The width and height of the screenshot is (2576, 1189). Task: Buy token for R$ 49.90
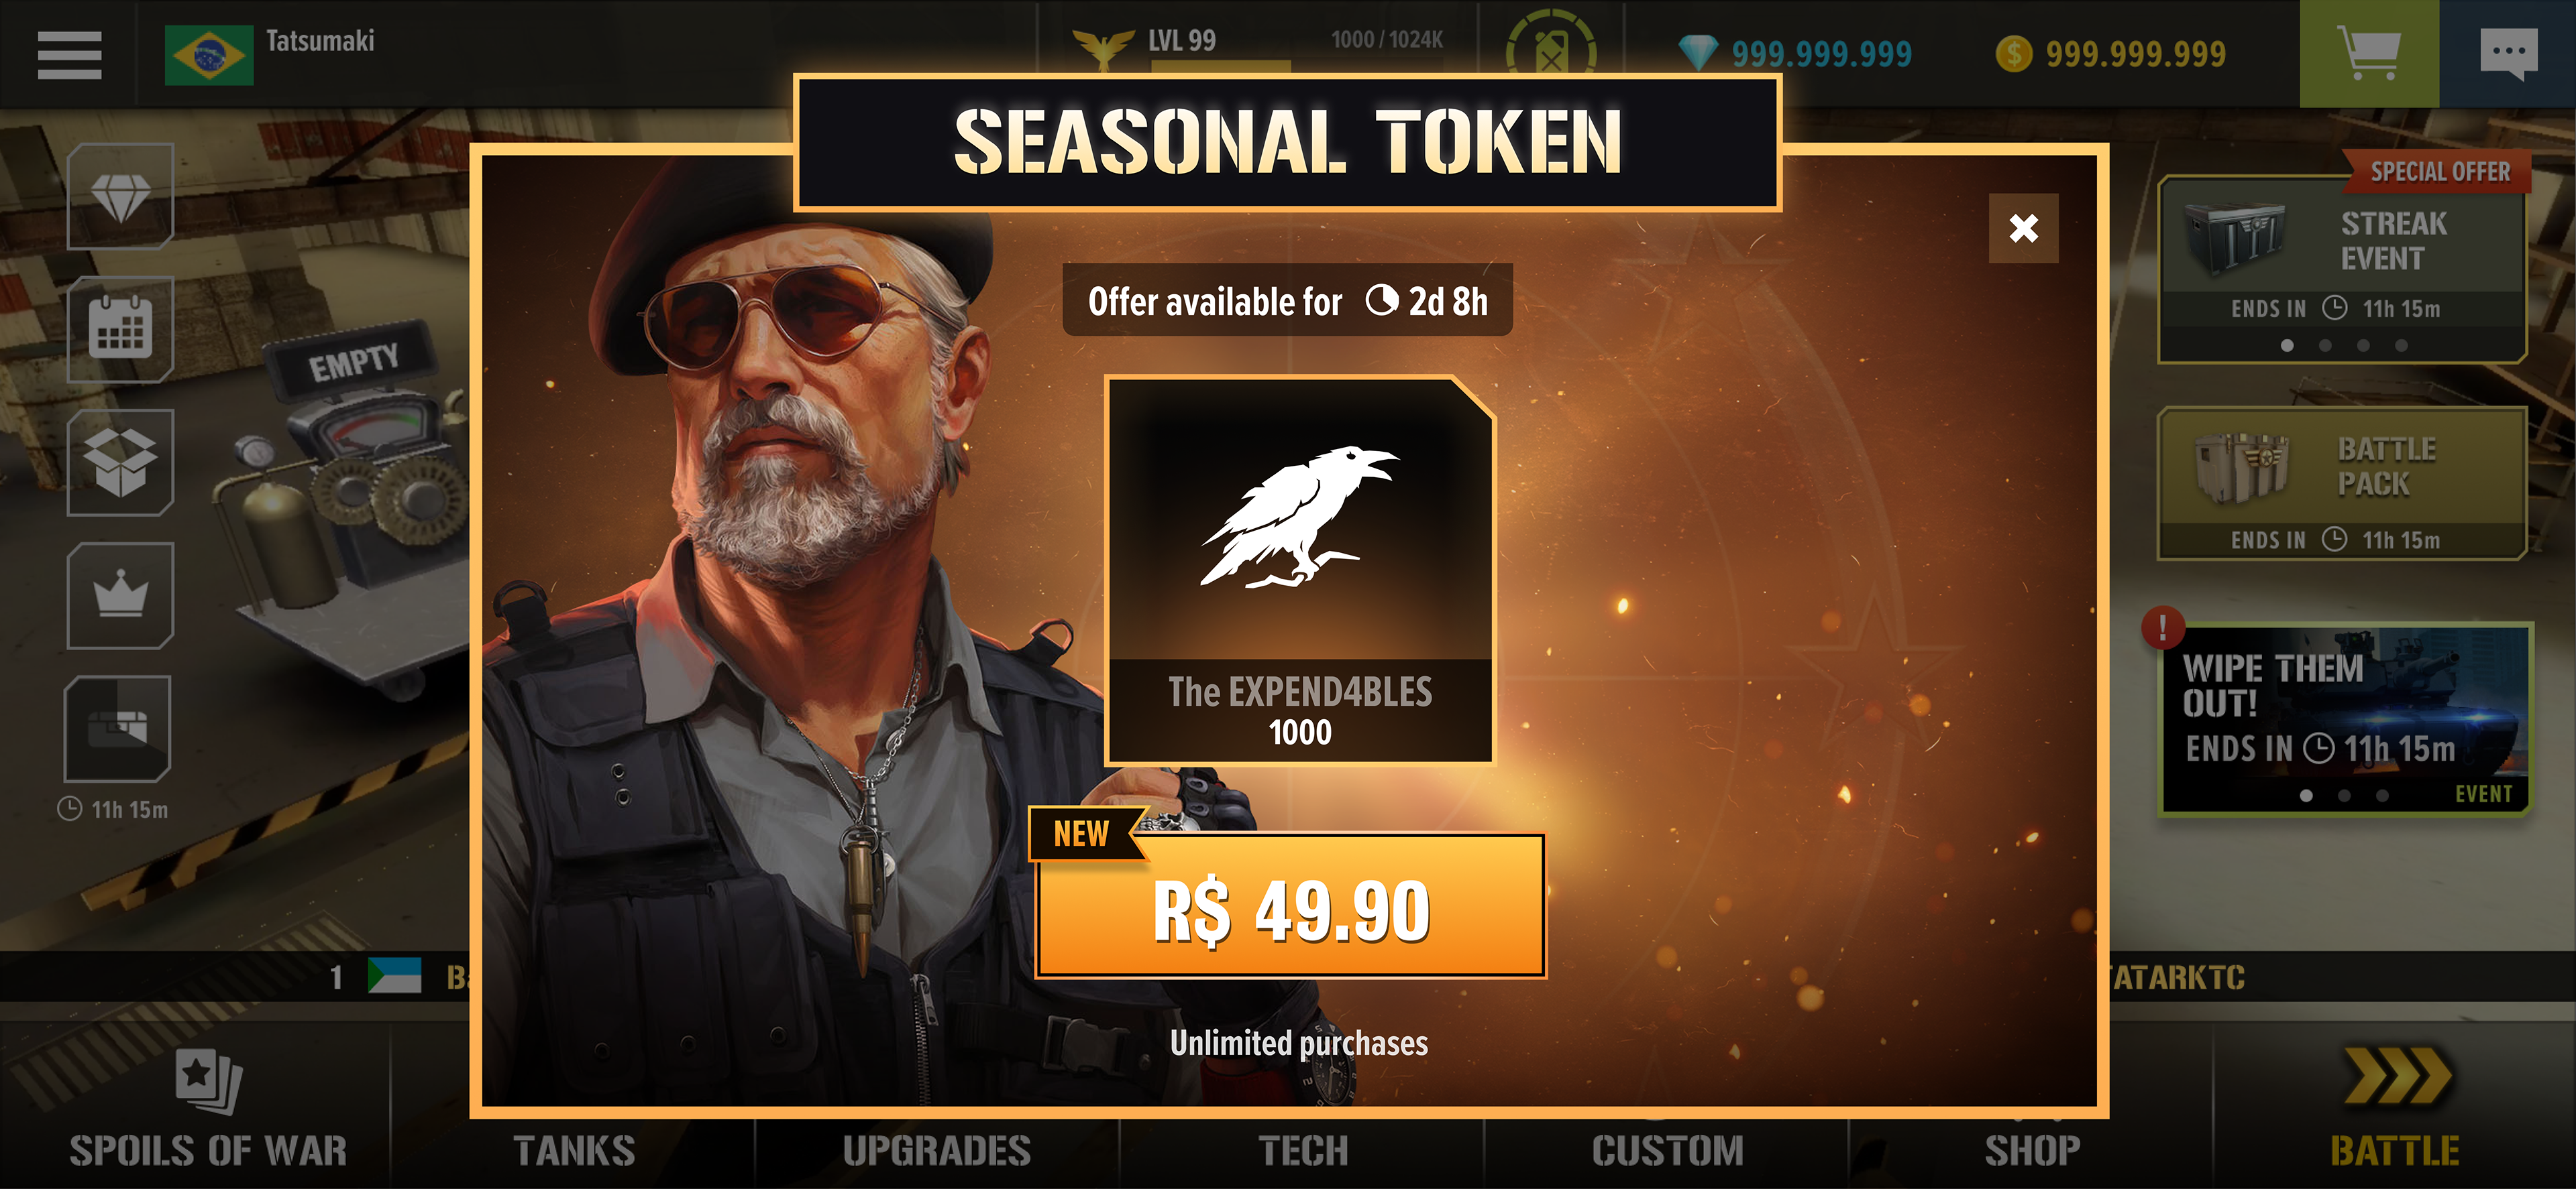click(x=1291, y=908)
